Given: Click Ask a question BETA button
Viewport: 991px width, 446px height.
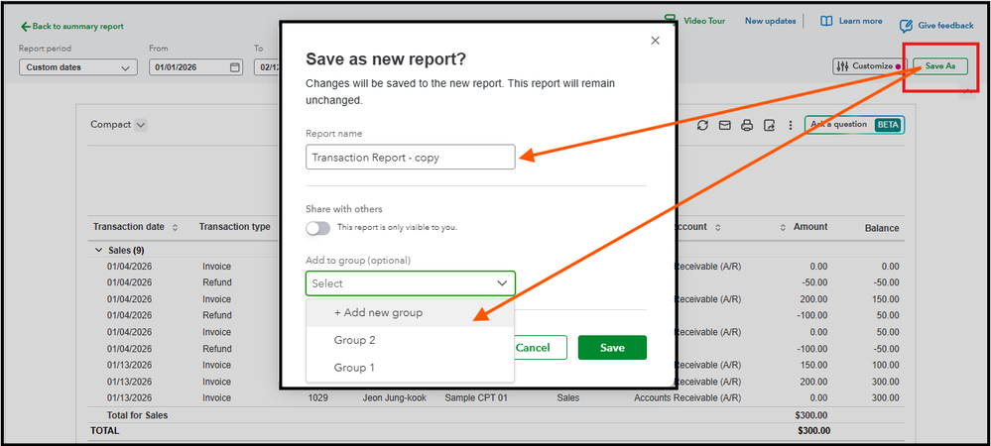Looking at the screenshot, I should pyautogui.click(x=854, y=125).
